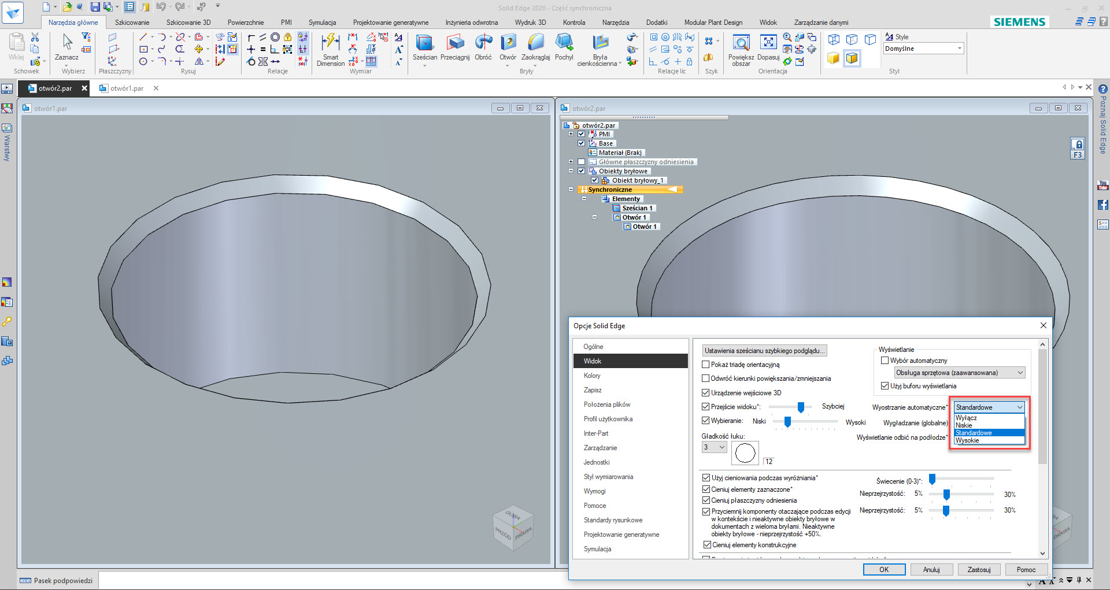Choose Niskie in sharpening dropdown list
Viewport: 1110px width, 590px height.
tap(989, 425)
